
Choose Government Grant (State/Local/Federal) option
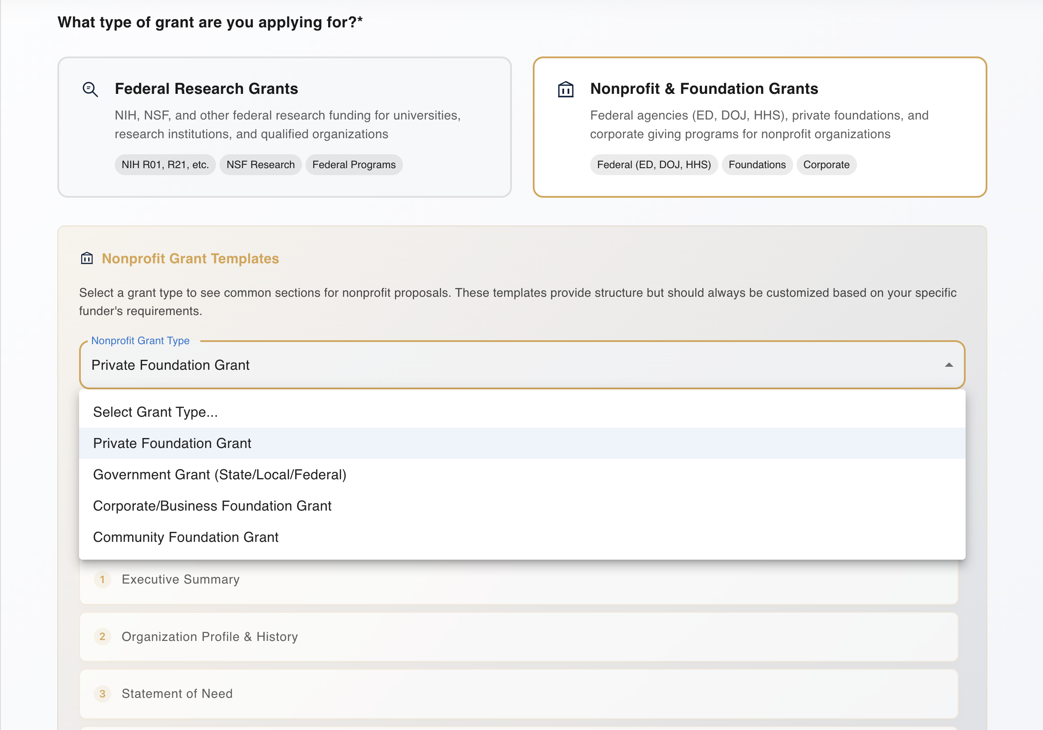[x=522, y=474]
